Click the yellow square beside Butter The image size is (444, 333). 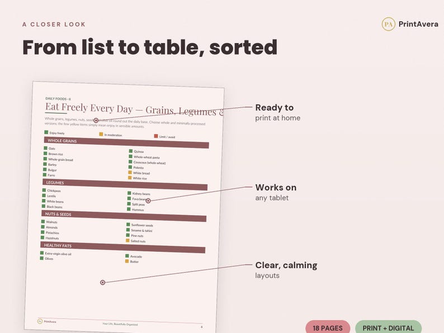click(127, 261)
